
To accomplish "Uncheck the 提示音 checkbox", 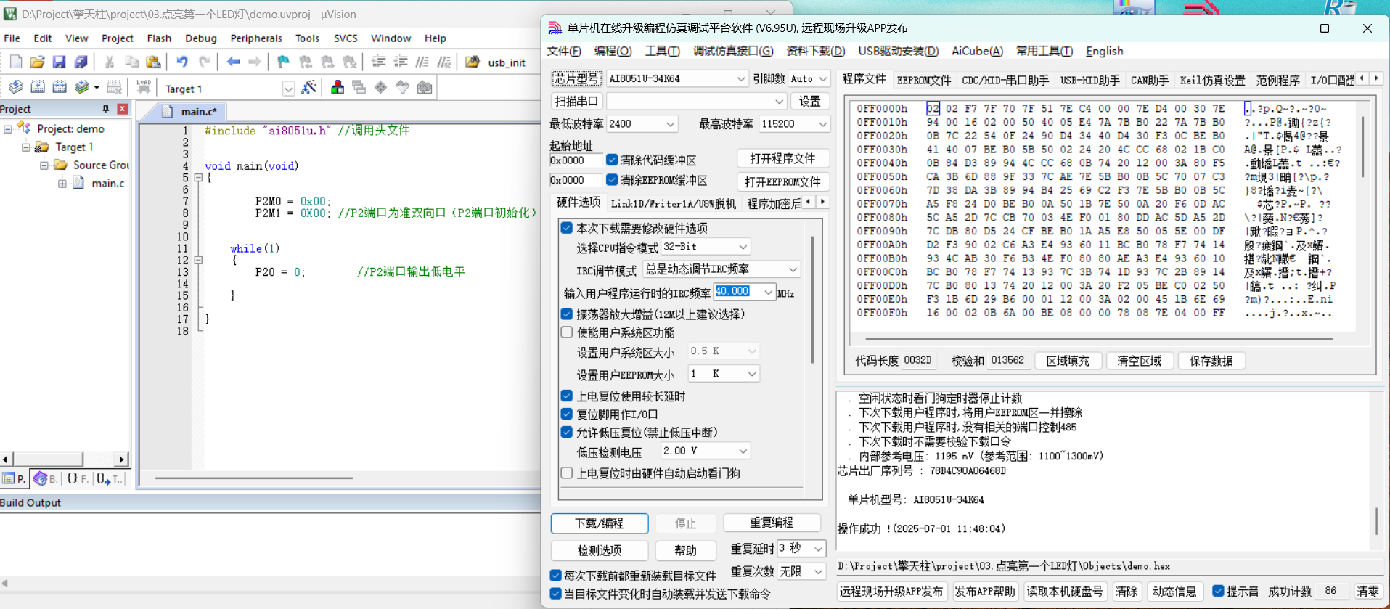I will pyautogui.click(x=1219, y=591).
